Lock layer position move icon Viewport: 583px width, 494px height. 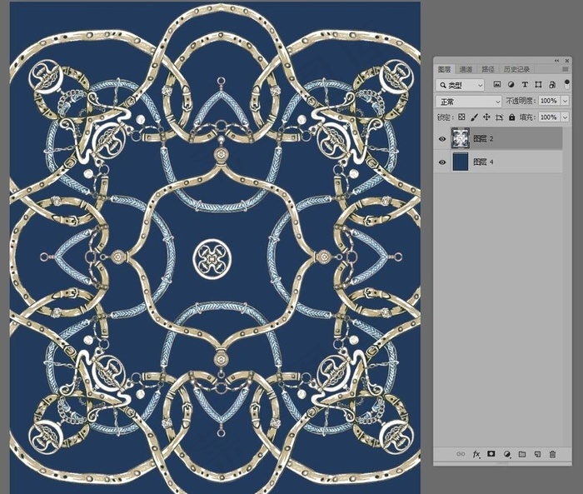click(486, 117)
